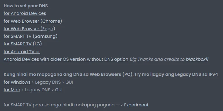This screenshot has width=223, height=111.
Task: Click "Legacy DNS" text in the Mac row
Action: 38,90
